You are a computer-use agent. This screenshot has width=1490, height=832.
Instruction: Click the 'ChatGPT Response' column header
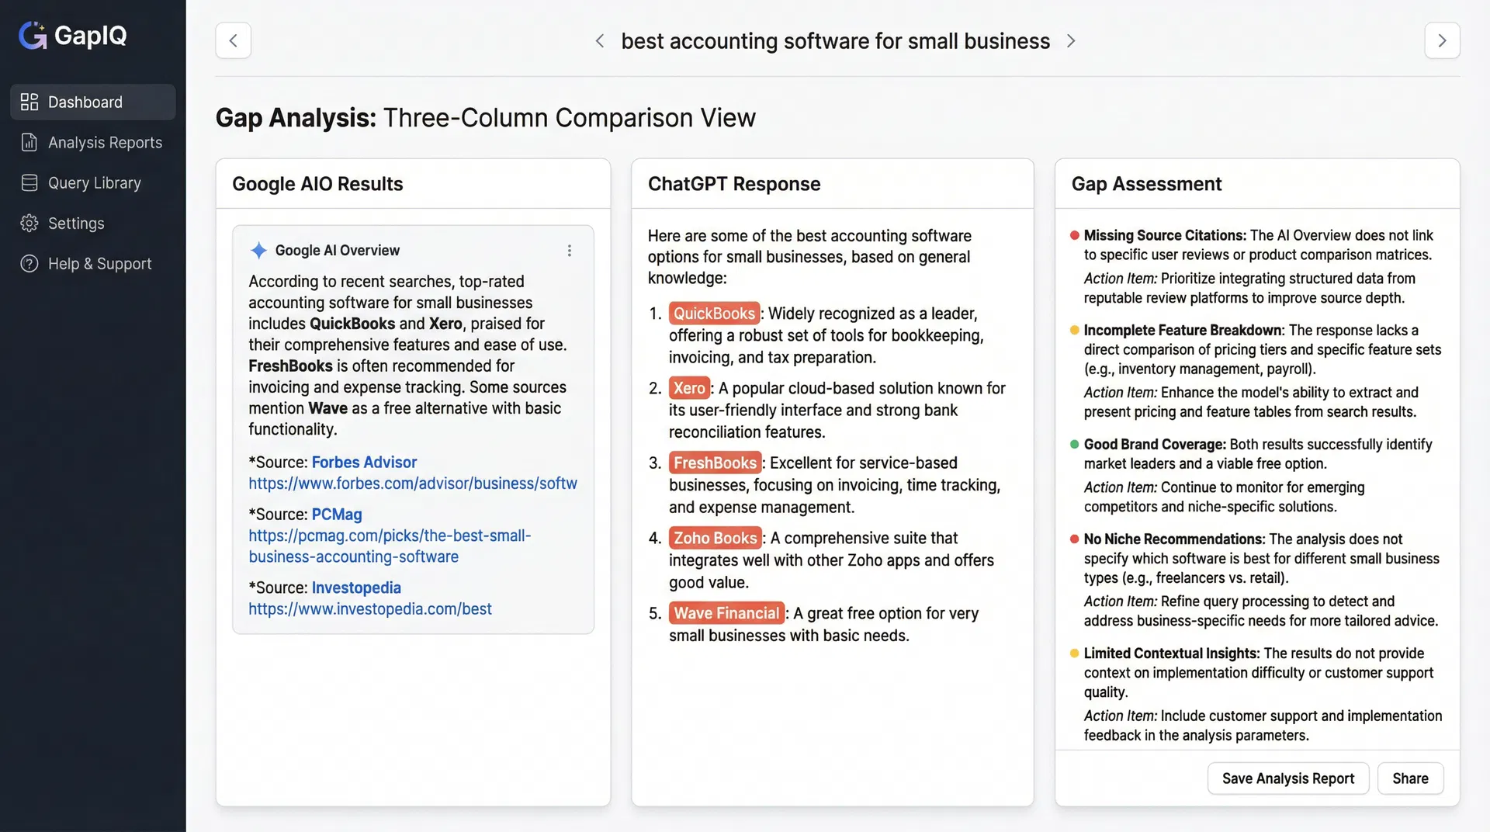coord(734,183)
